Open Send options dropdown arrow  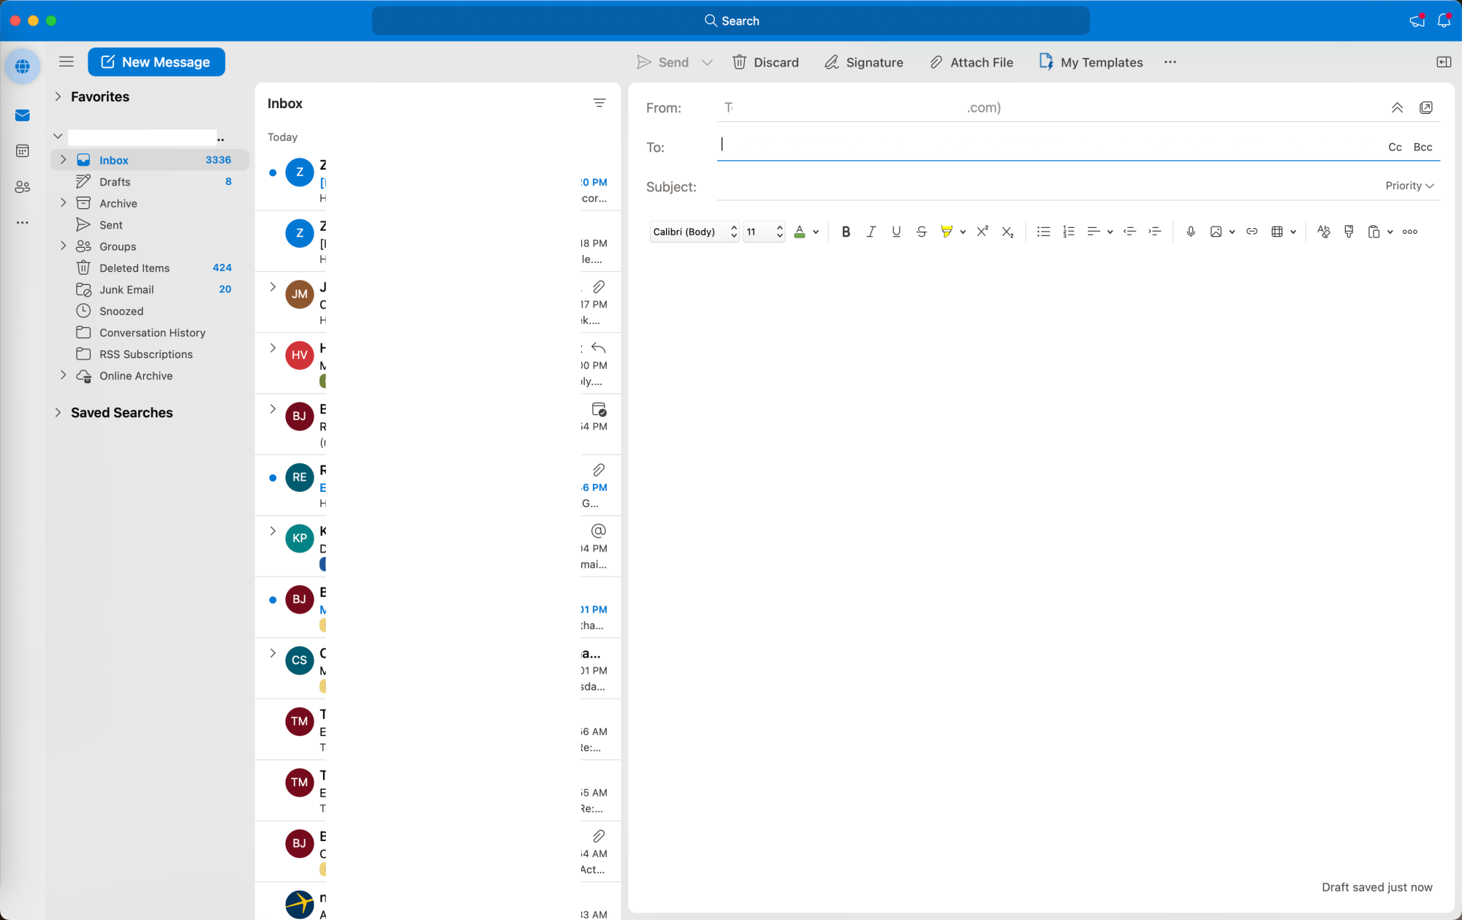click(x=707, y=62)
